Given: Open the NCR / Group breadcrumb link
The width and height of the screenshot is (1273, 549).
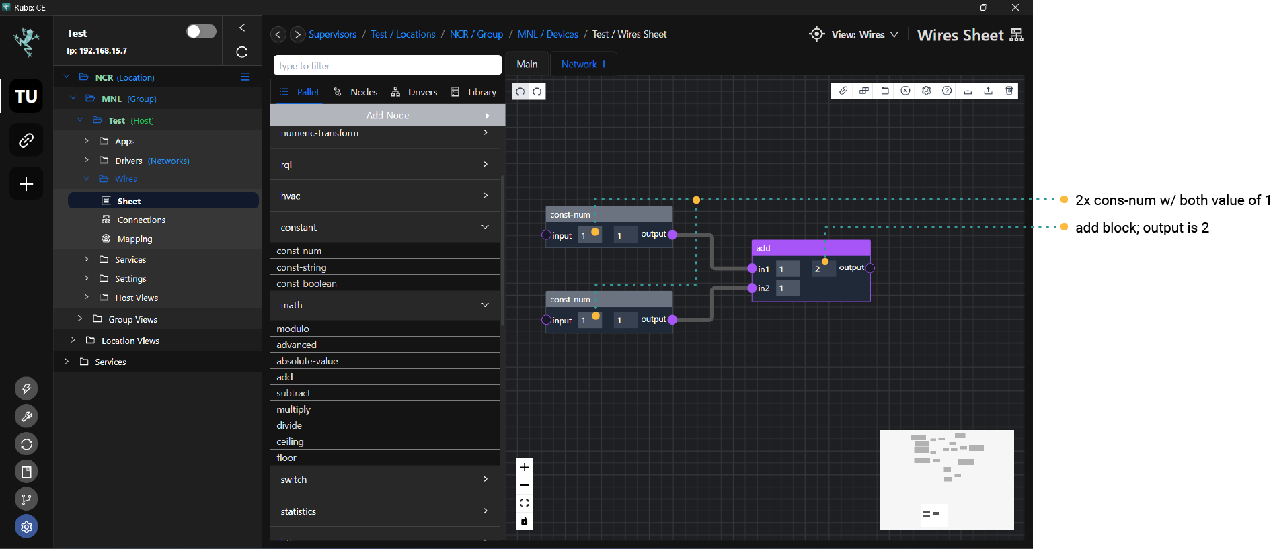Looking at the screenshot, I should [x=476, y=34].
